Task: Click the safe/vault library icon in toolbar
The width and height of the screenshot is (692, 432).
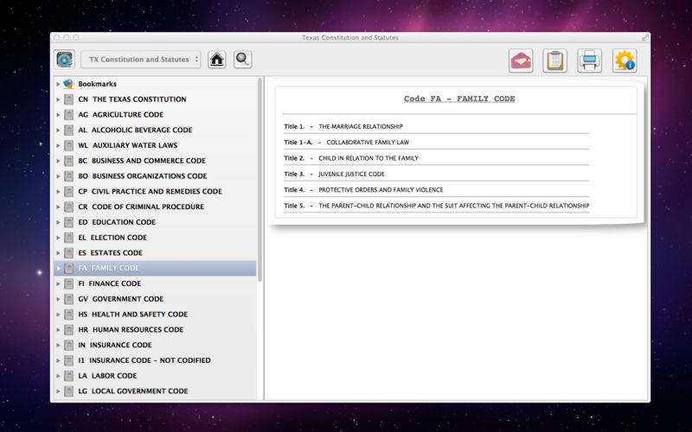Action: click(65, 60)
